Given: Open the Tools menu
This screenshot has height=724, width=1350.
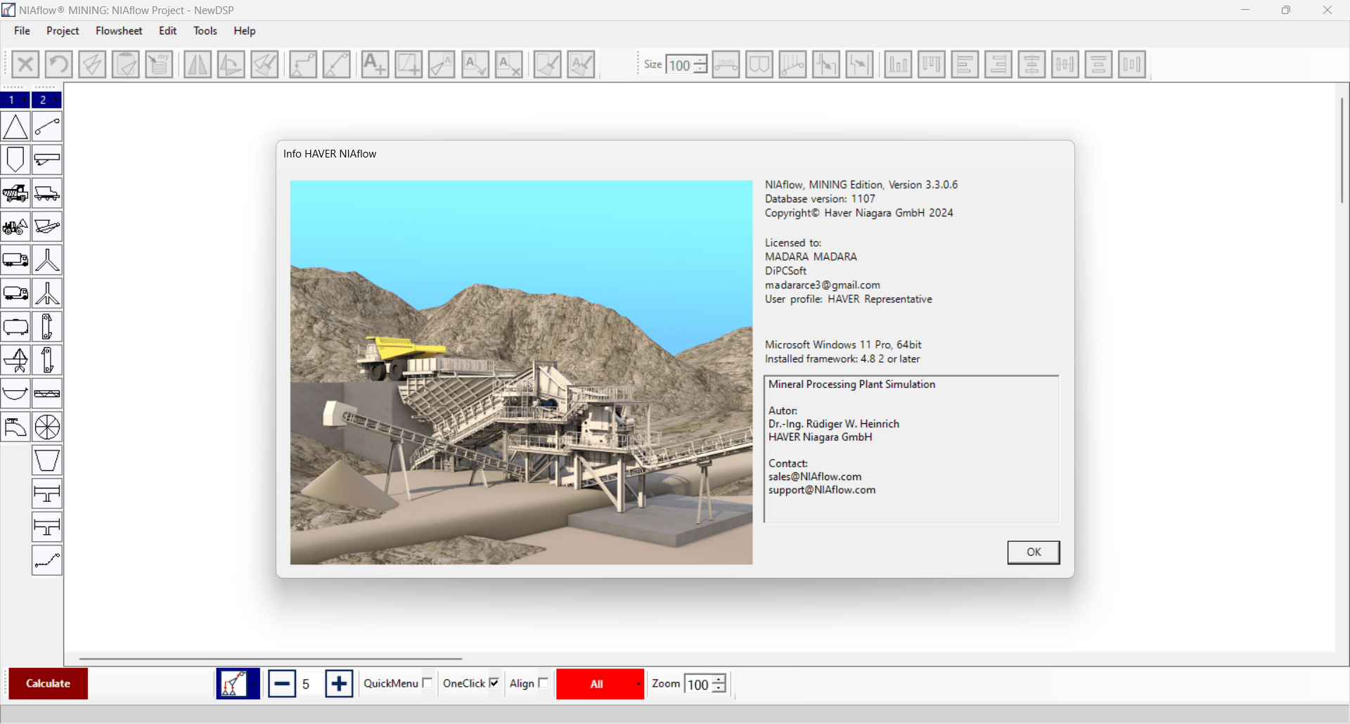Looking at the screenshot, I should pyautogui.click(x=205, y=31).
